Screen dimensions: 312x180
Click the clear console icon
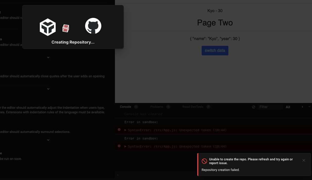(254, 107)
